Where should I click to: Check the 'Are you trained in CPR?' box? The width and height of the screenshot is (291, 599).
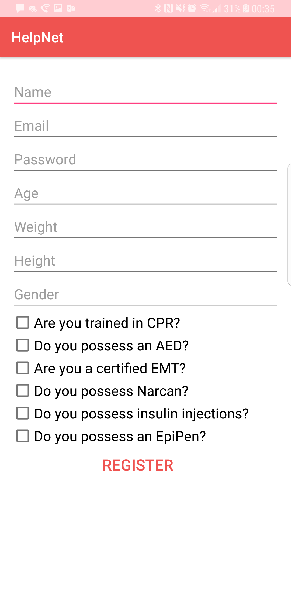coord(23,323)
